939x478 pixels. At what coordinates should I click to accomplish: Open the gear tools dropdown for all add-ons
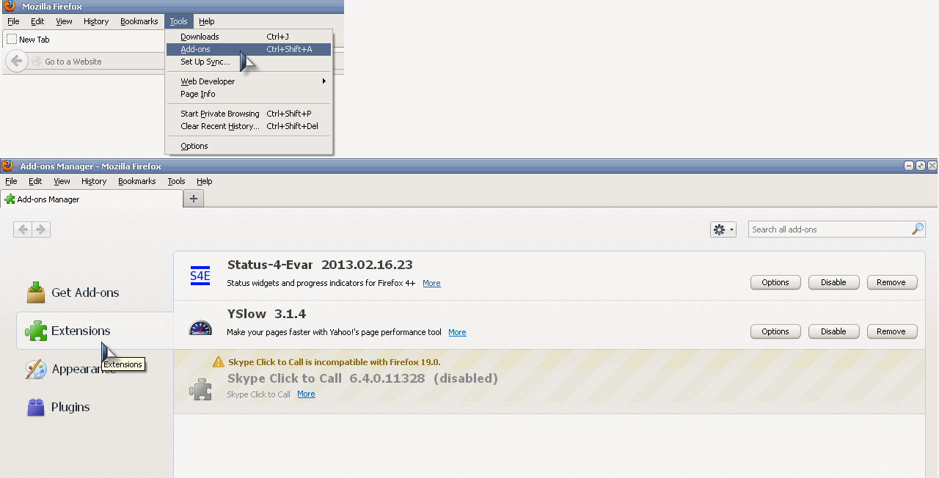pyautogui.click(x=723, y=229)
